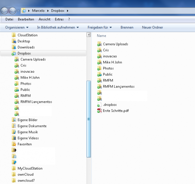The image size is (195, 184).
Task: Select Photos folder icon in file list
Action: pos(99,68)
